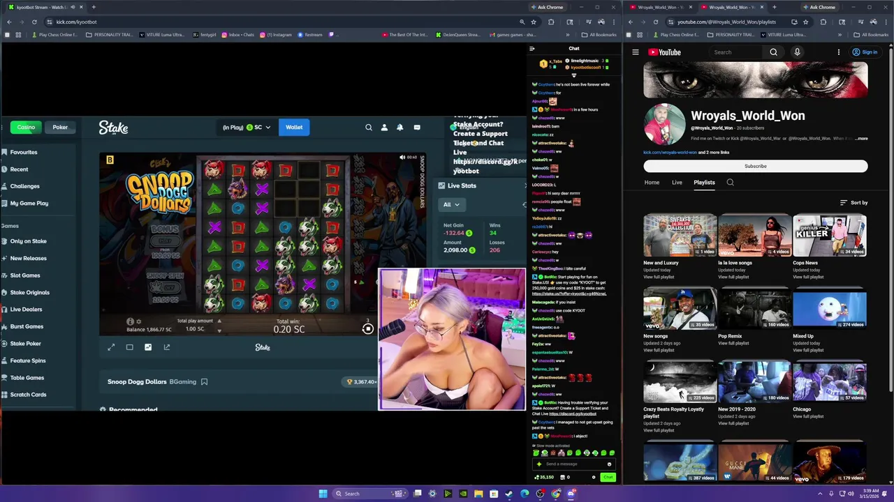This screenshot has height=502, width=894.
Task: Open the Instagram bookmark in Kick window
Action: pyautogui.click(x=276, y=35)
